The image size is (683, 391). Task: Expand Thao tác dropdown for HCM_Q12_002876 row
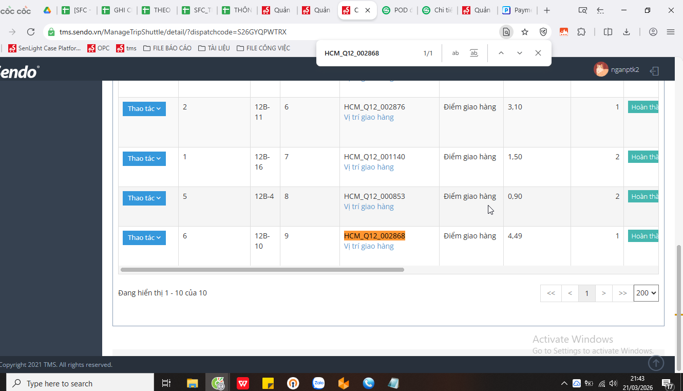pyautogui.click(x=144, y=109)
